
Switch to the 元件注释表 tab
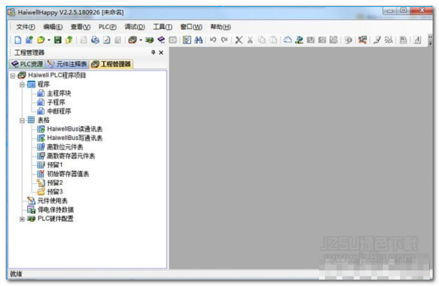(x=67, y=64)
